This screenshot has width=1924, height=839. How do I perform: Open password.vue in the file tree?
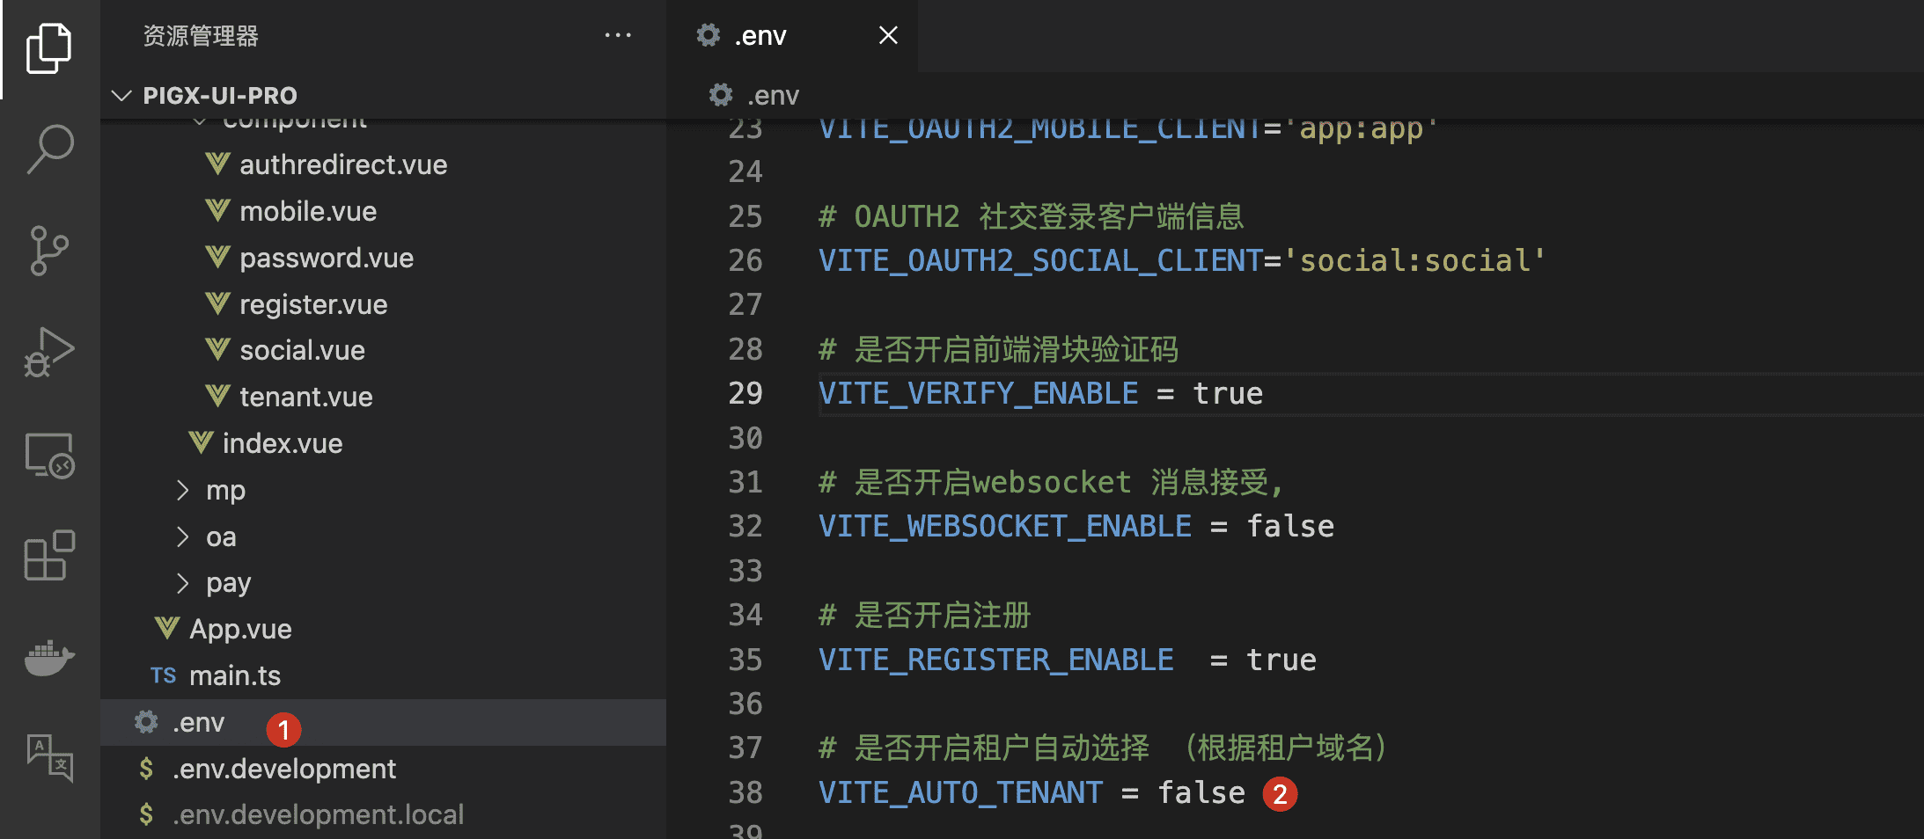click(x=326, y=258)
